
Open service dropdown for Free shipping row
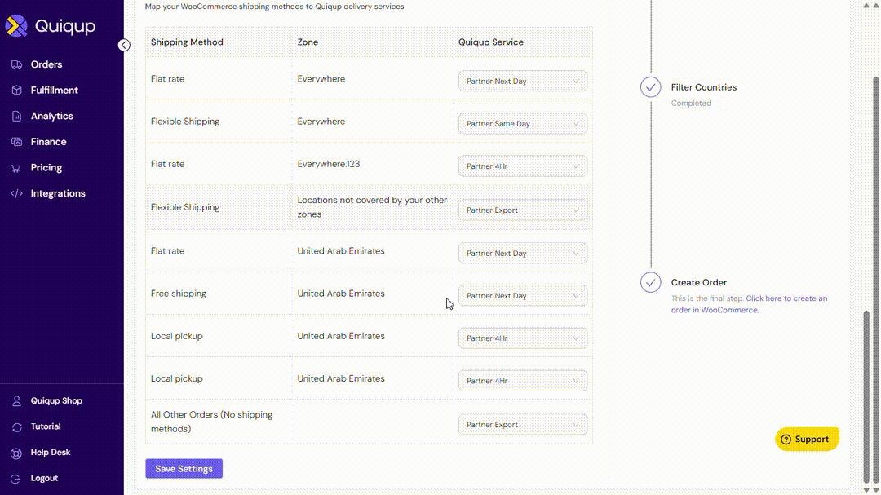(x=523, y=295)
